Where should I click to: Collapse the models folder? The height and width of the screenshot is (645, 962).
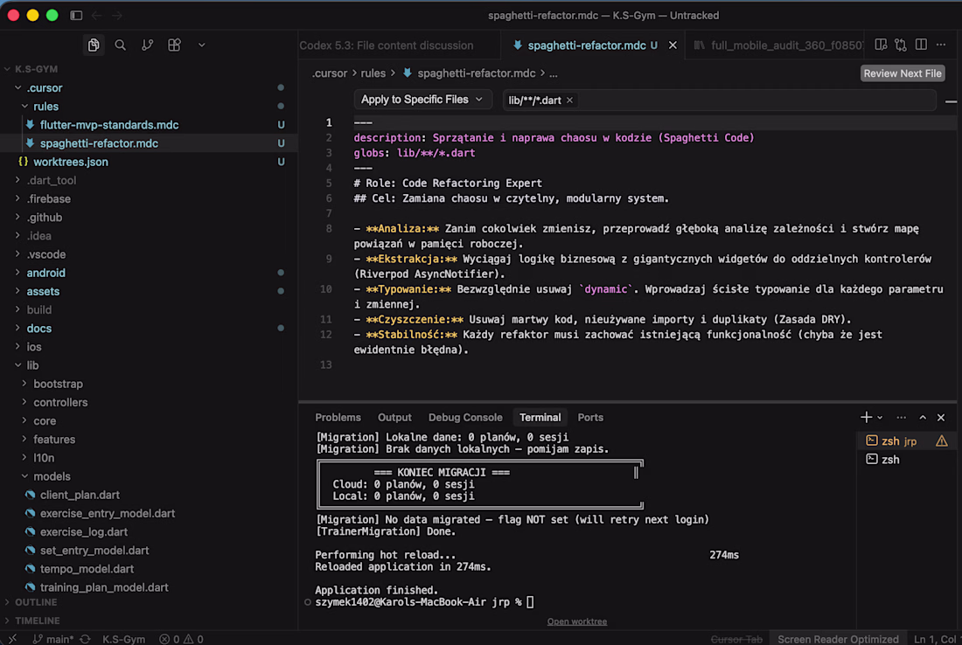(52, 476)
